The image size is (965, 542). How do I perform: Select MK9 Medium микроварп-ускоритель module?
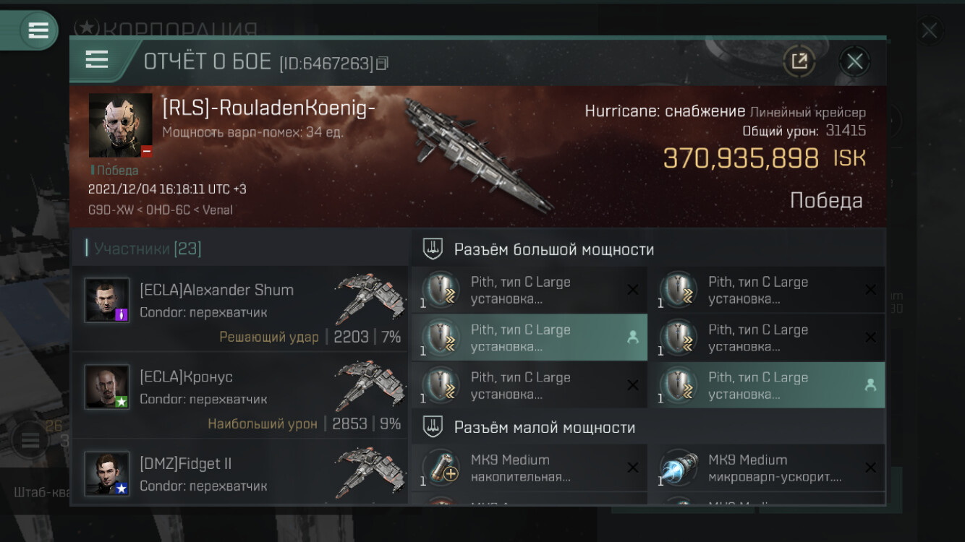coord(767,468)
